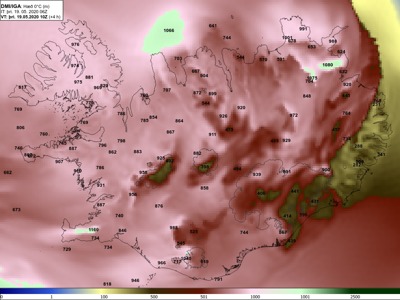The width and height of the screenshot is (400, 300).
Task: Click the 817 value on the west coast
Action: (x=22, y=87)
